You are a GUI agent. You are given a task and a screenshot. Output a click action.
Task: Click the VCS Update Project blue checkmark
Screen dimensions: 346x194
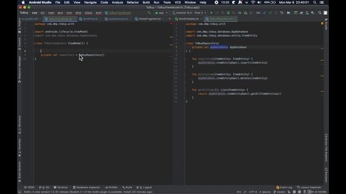(x=264, y=13)
